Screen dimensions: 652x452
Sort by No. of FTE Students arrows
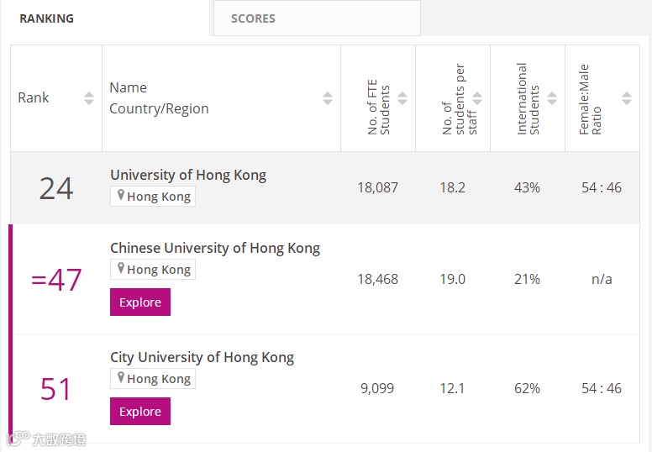pyautogui.click(x=402, y=98)
